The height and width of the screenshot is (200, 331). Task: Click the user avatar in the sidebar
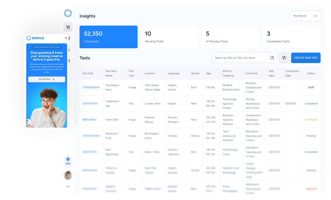[x=68, y=175]
